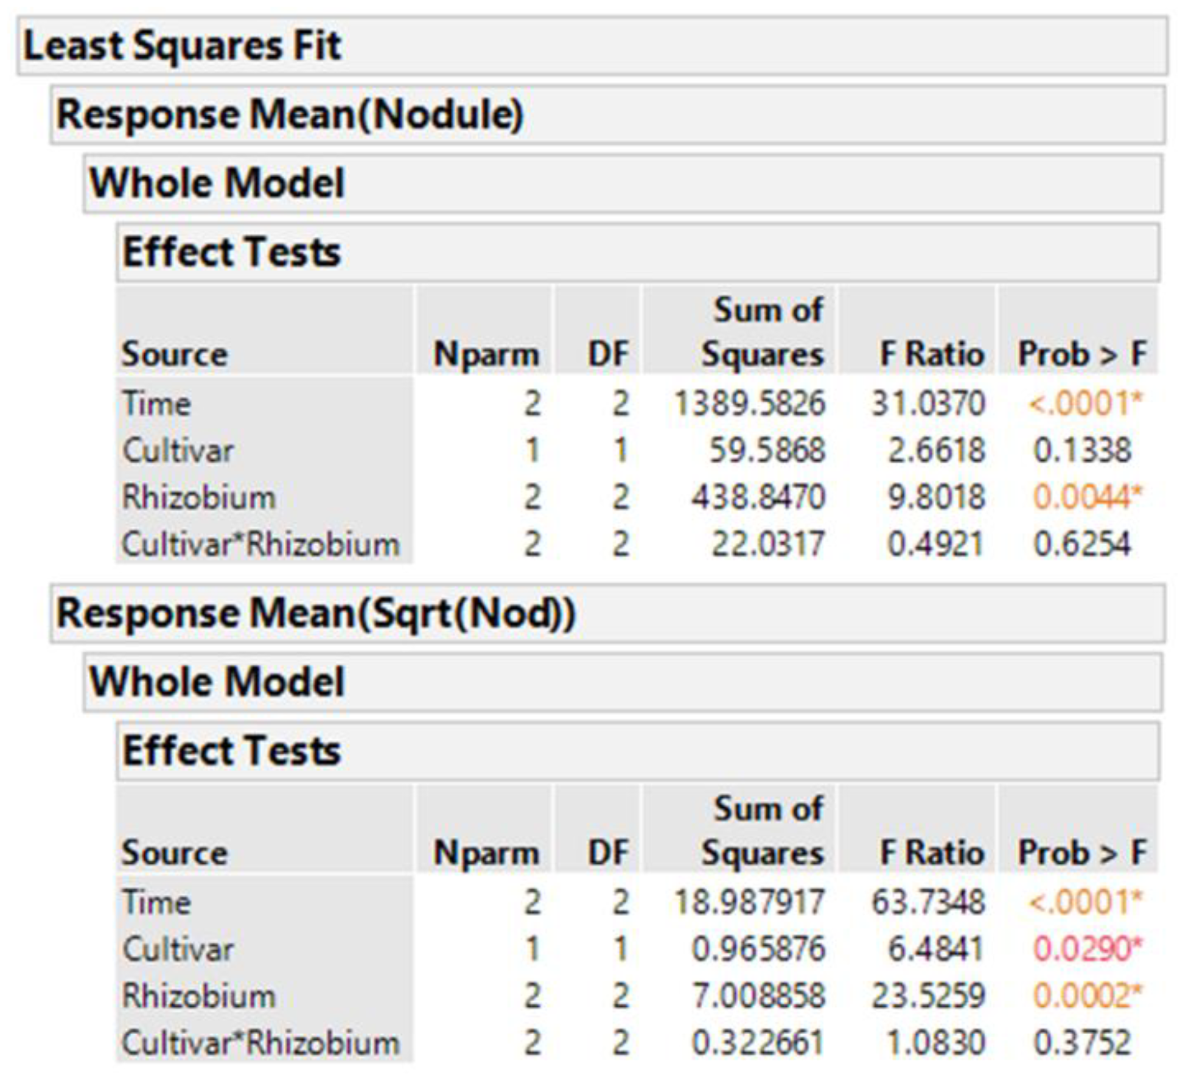This screenshot has height=1078, width=1191.
Task: Click Sum of Squares header in Mean(Sqrt(Nod)) table
Action: [763, 831]
